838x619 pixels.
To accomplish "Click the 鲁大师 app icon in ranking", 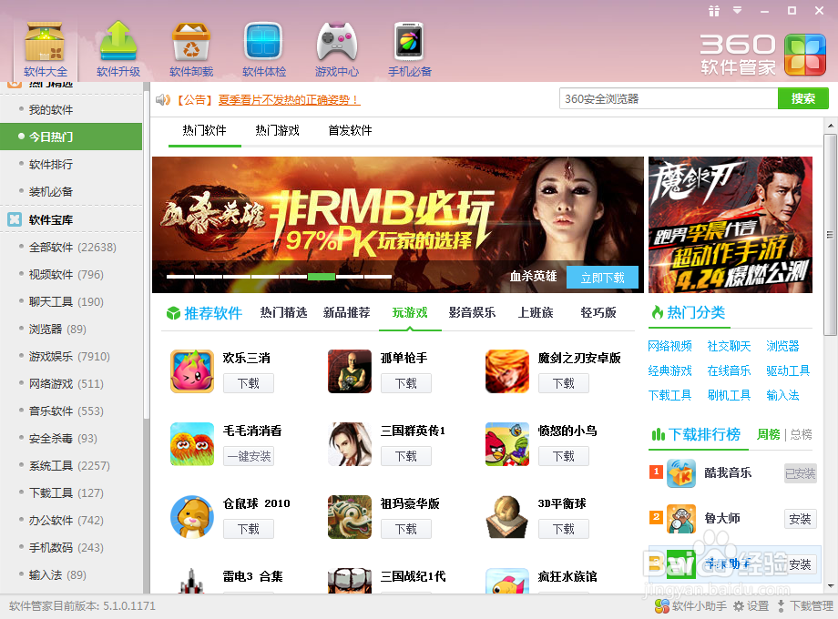I will coord(681,519).
